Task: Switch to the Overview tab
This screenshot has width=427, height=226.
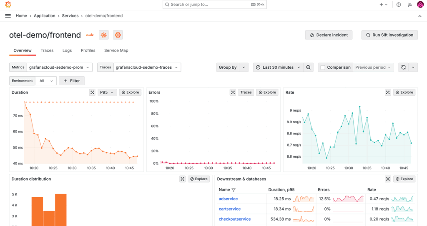Action: tap(23, 51)
